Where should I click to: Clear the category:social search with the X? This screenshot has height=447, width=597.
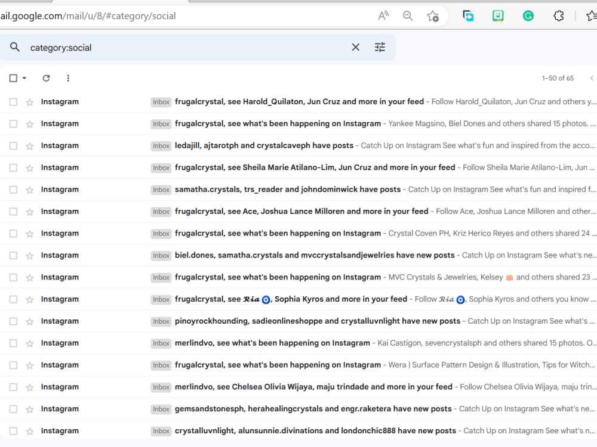tap(356, 47)
